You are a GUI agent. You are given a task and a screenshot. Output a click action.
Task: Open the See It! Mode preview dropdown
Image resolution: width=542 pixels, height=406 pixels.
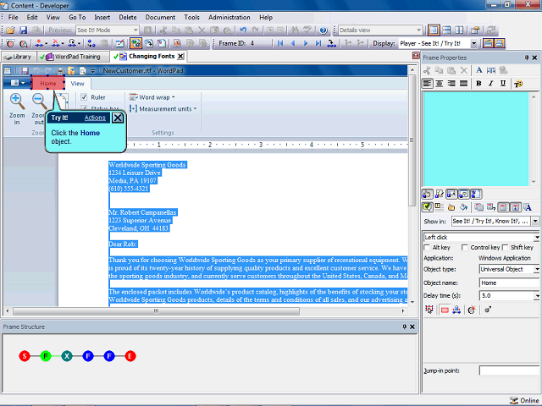pyautogui.click(x=135, y=30)
